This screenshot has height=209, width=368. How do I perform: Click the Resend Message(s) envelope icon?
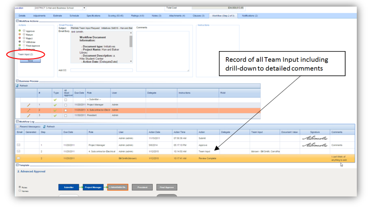[x=18, y=127]
